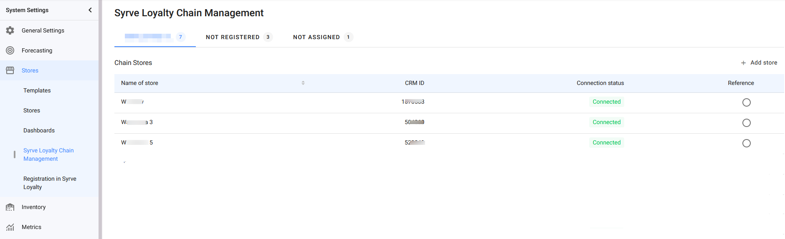Select Reference radio for store ending 5

[746, 143]
